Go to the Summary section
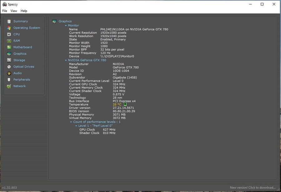This screenshot has height=192, width=281. 21,21
